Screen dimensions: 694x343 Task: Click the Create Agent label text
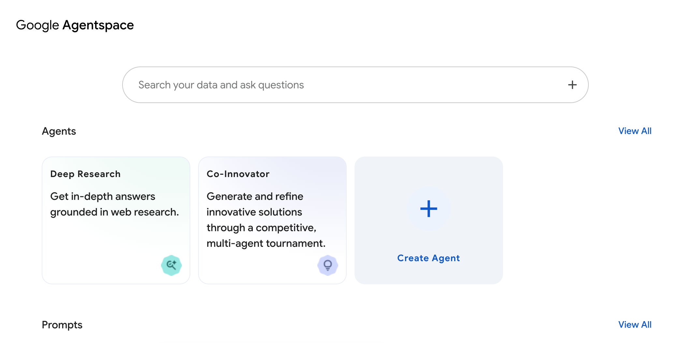point(428,258)
